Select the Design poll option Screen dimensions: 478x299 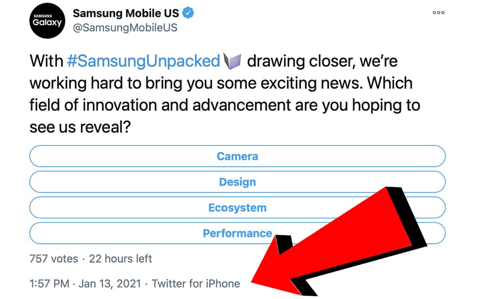[x=237, y=182]
